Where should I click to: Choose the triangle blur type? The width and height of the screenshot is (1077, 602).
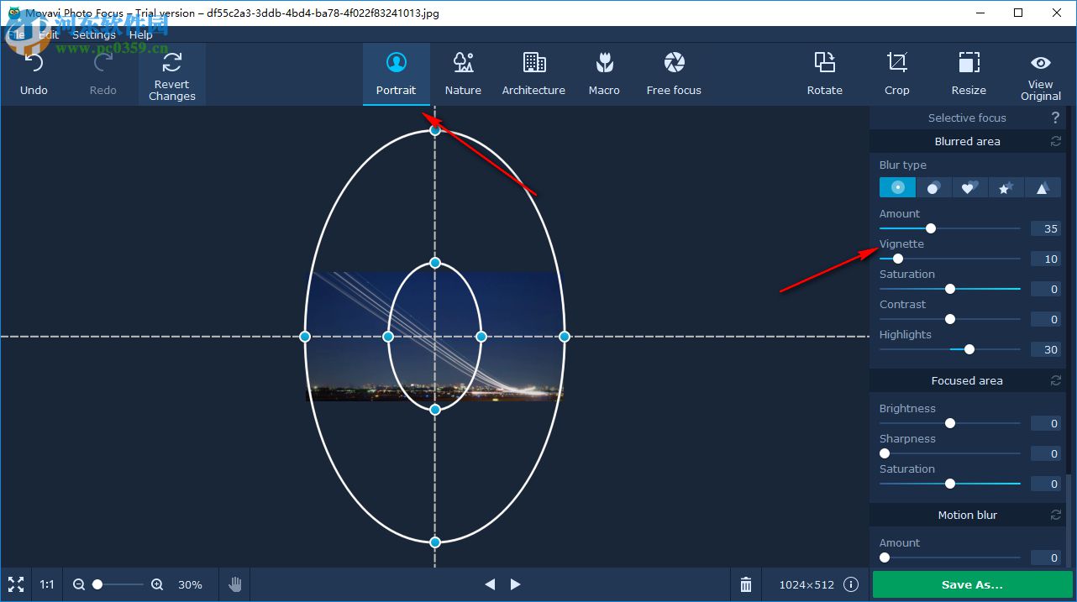point(1042,187)
